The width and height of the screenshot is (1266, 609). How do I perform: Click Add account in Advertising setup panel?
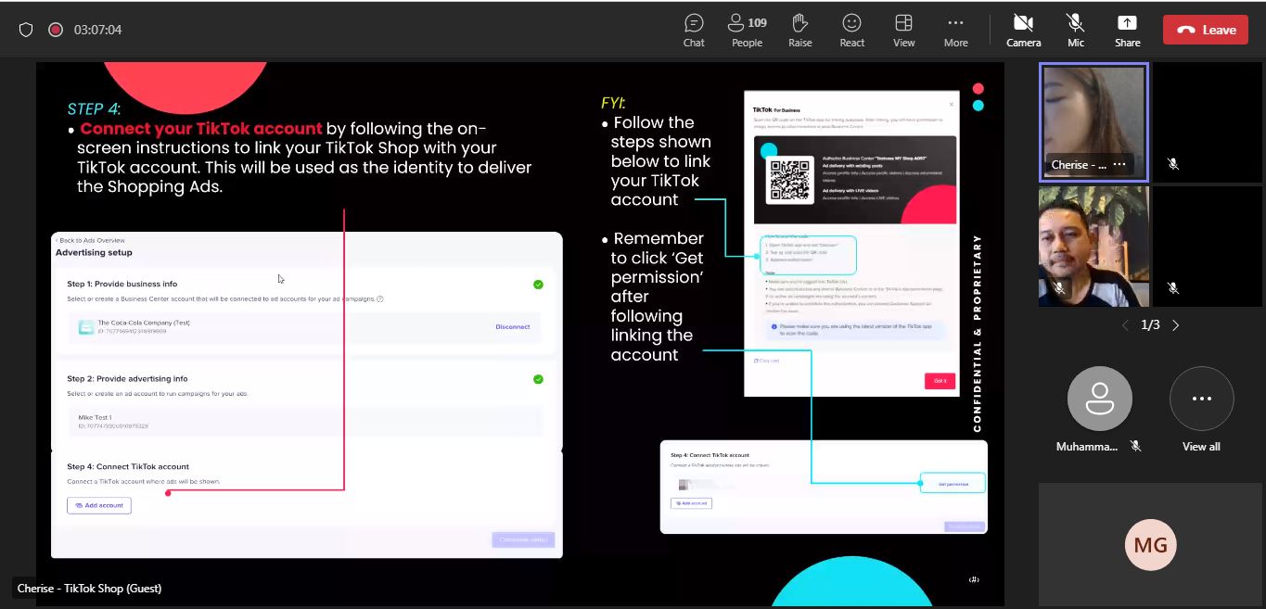pyautogui.click(x=99, y=505)
